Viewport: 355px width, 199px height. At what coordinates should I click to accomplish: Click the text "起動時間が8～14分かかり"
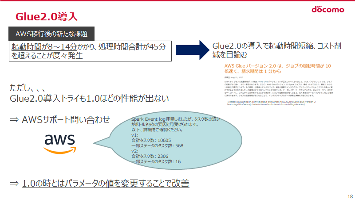[x=54, y=47]
